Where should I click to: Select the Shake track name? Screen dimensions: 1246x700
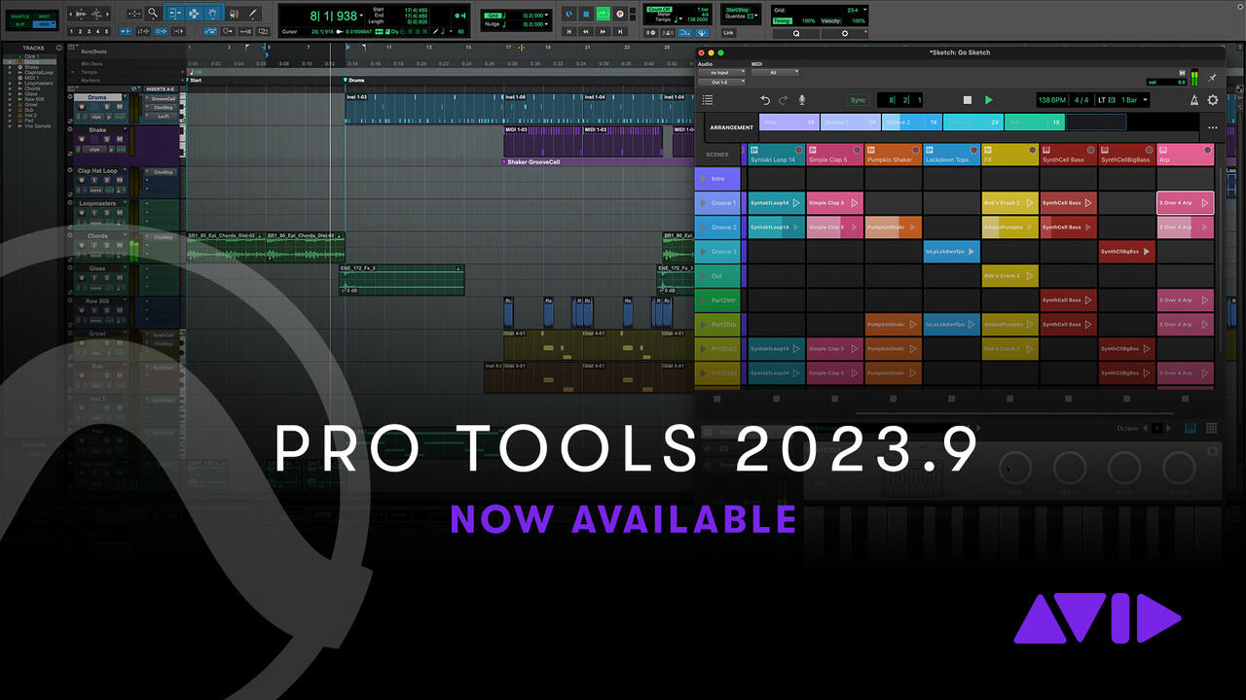[x=97, y=129]
